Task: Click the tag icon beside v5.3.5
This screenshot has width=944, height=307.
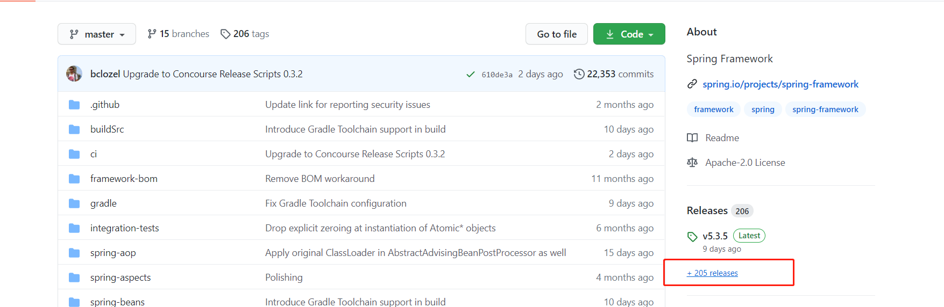Action: (x=692, y=237)
